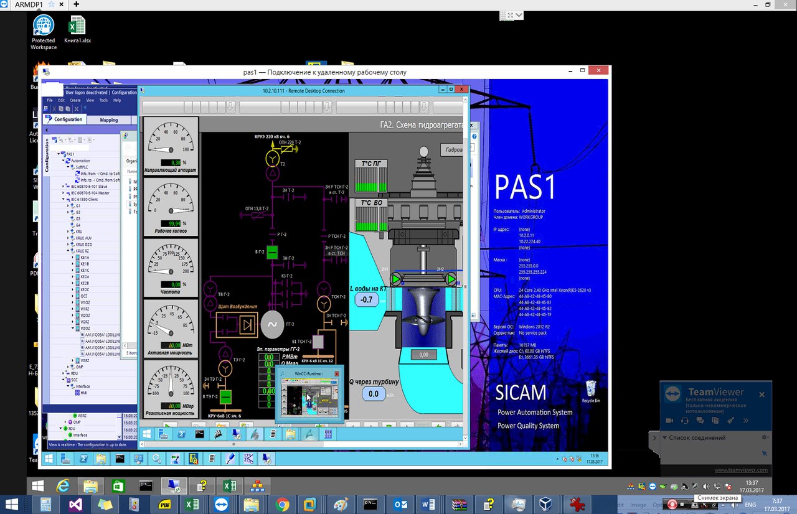
Task: Click the green В Г-2 breaker symbol
Action: pos(271,252)
